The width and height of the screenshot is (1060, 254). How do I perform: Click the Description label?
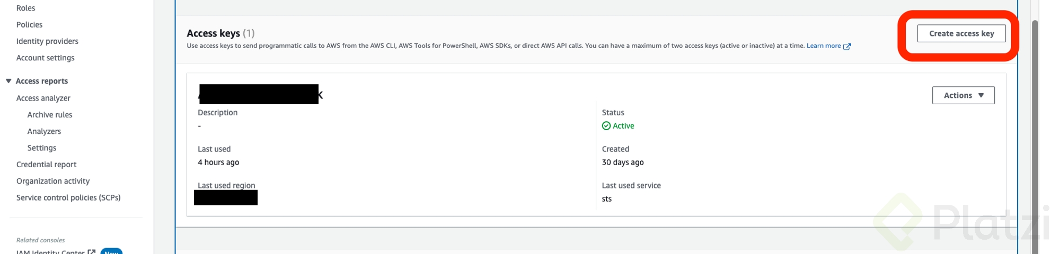218,113
